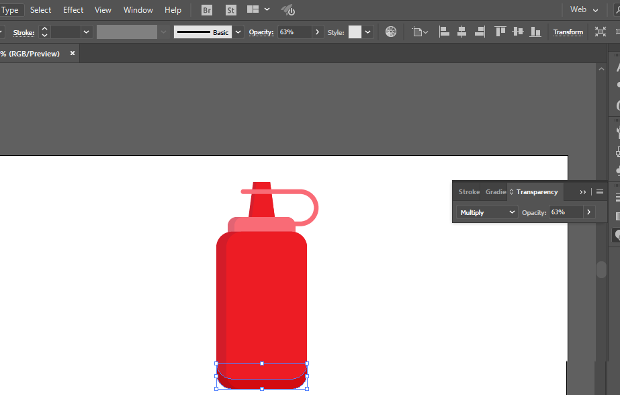Click the graphic Style swatch

pos(355,32)
